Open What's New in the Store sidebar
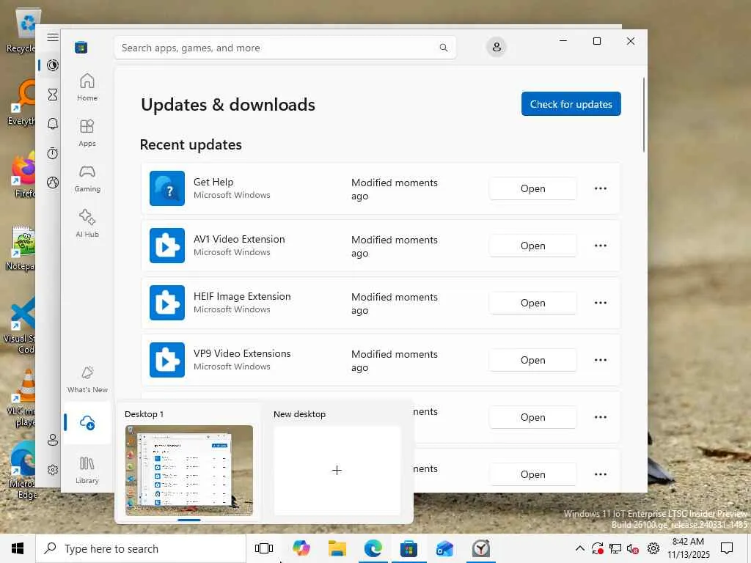Image resolution: width=751 pixels, height=563 pixels. pyautogui.click(x=87, y=380)
